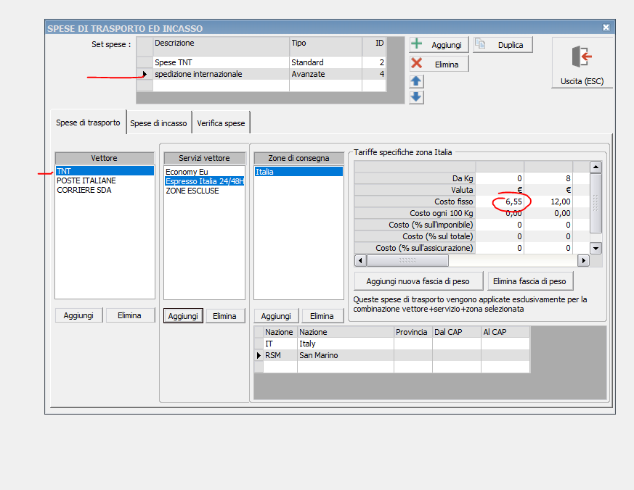Click Elimina under Zone di consegna
The width and height of the screenshot is (634, 490).
[x=322, y=316]
